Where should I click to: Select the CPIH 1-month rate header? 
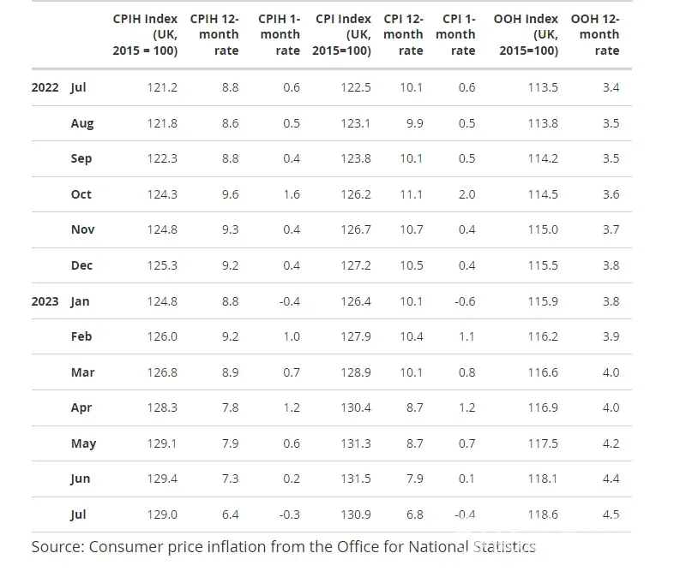coord(280,35)
